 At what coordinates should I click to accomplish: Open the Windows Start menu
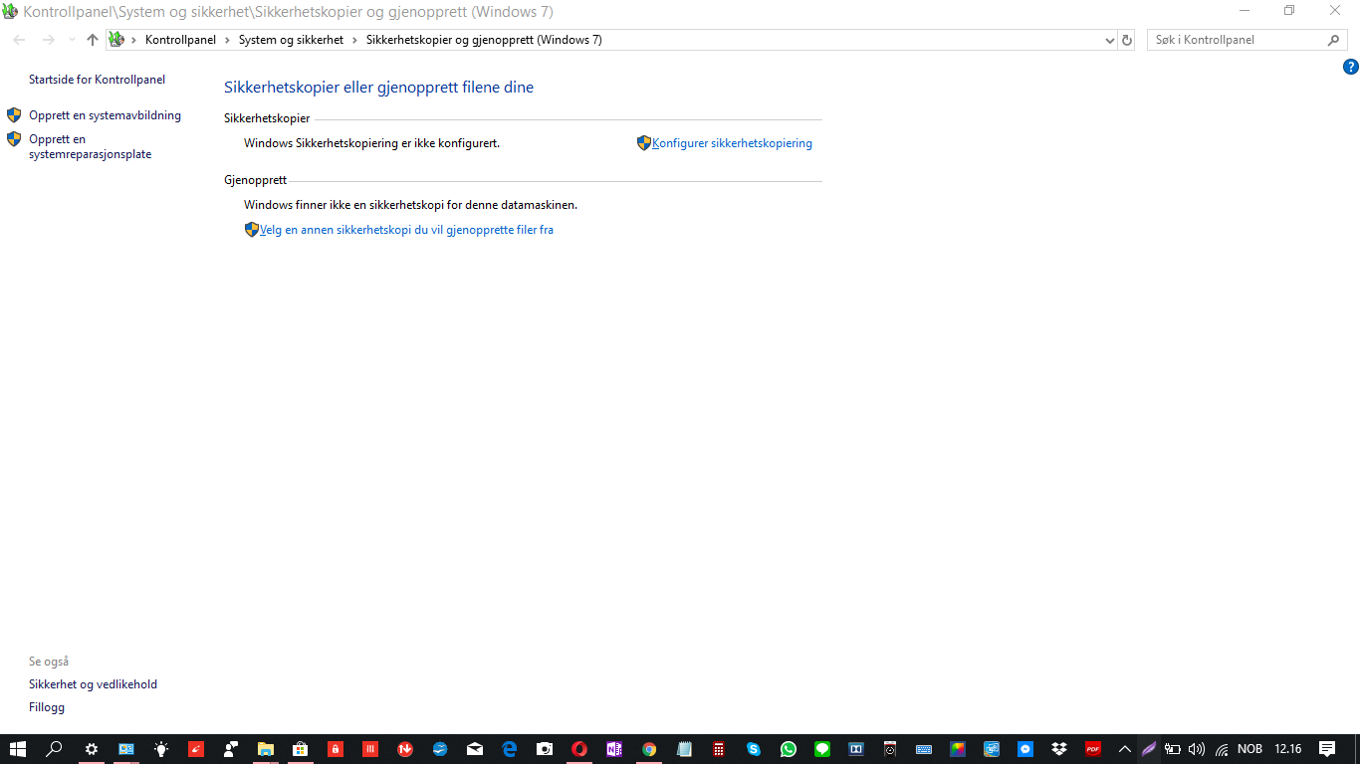tap(17, 749)
